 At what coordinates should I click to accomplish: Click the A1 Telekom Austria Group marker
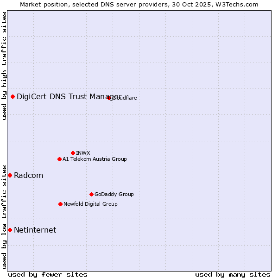point(59,159)
